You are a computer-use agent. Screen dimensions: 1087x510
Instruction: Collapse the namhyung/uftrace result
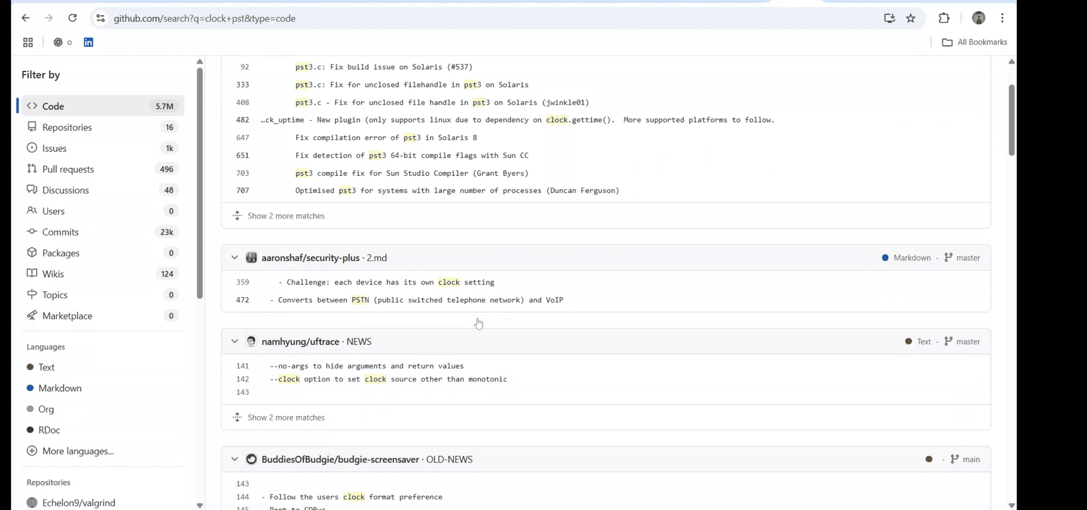(235, 341)
